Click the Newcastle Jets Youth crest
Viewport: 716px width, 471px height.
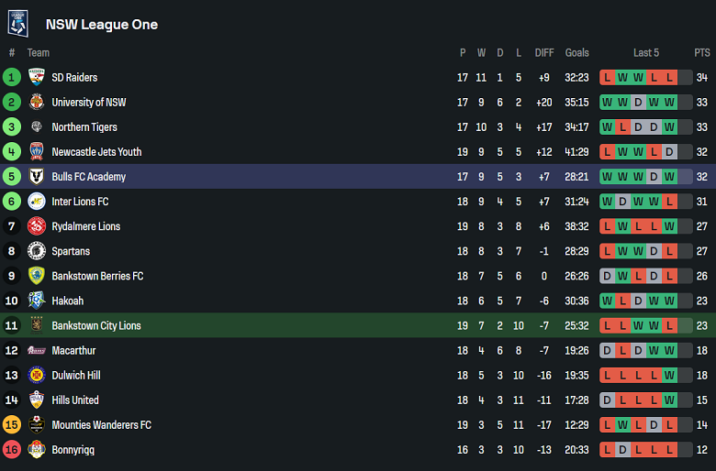[37, 152]
